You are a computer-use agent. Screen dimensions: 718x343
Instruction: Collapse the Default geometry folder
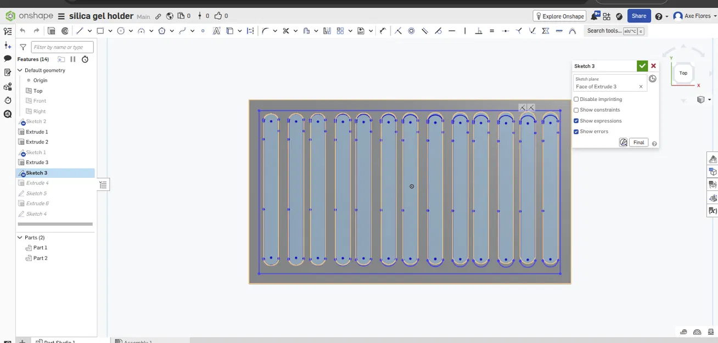point(20,70)
